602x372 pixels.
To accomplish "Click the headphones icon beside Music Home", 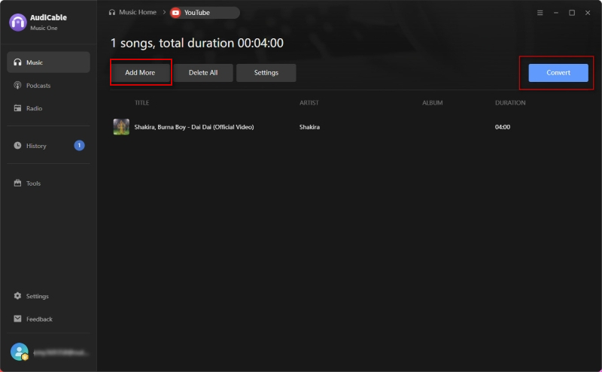I will (x=111, y=12).
